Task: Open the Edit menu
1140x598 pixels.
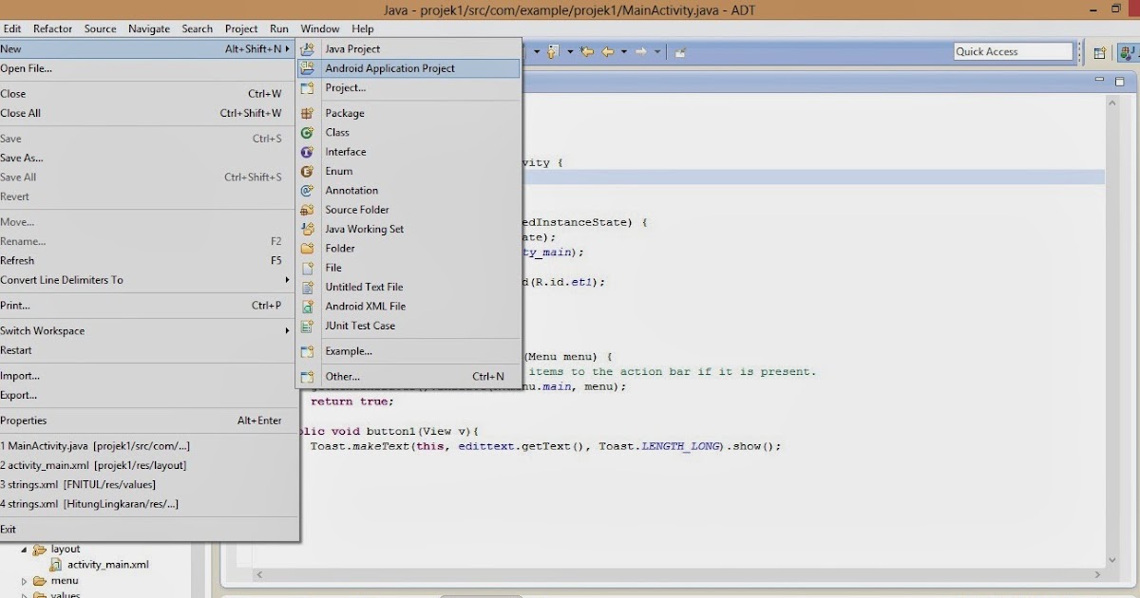Action: pos(12,29)
